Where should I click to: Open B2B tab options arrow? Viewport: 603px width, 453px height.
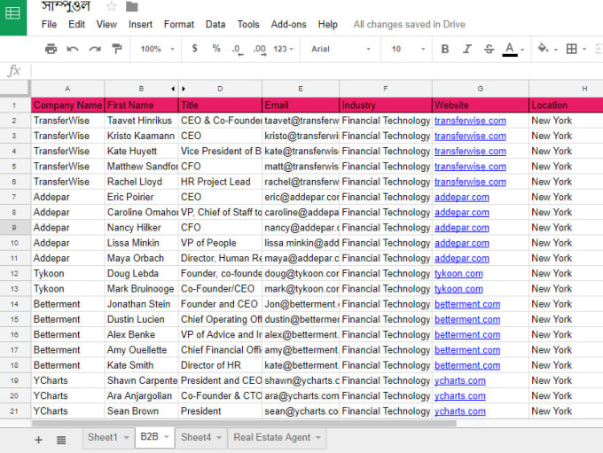[x=167, y=437]
